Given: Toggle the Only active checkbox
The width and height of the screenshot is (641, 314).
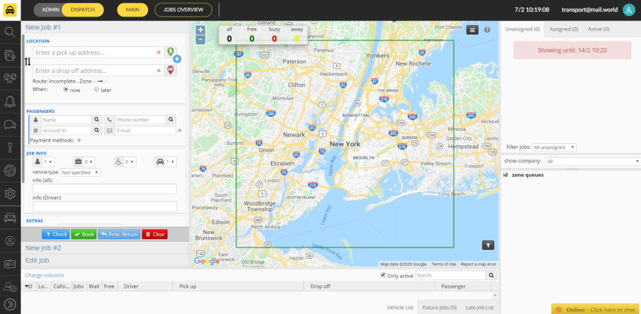Looking at the screenshot, I should [x=383, y=275].
